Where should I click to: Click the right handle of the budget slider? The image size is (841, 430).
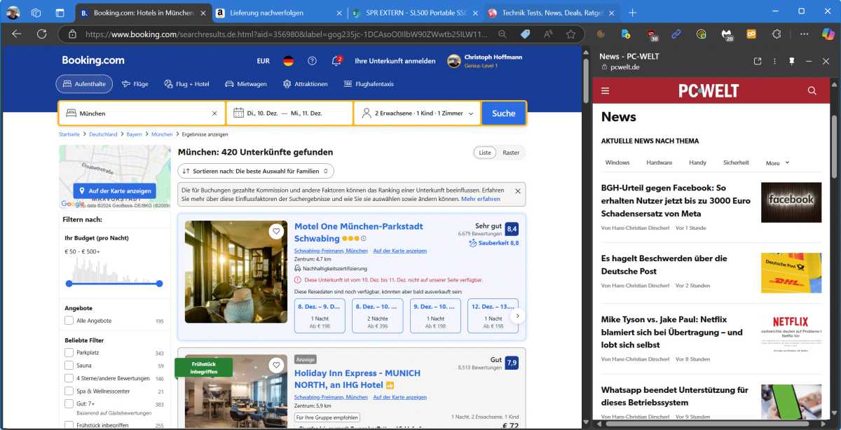pos(160,284)
